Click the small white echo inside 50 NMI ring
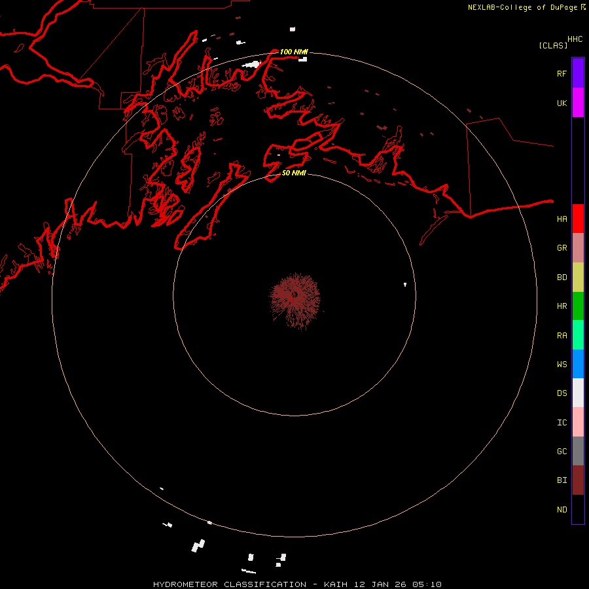The height and width of the screenshot is (589, 589). tap(405, 285)
